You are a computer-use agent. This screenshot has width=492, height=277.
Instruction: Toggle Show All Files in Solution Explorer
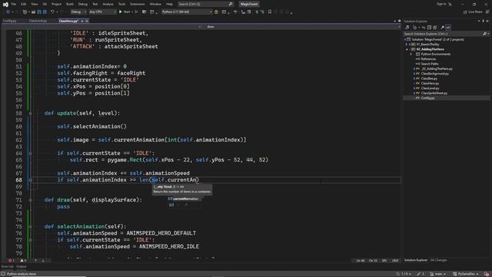tap(435, 28)
